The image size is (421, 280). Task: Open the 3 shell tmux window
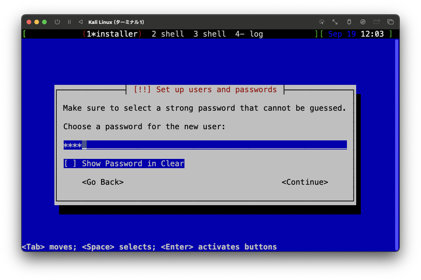pos(209,34)
